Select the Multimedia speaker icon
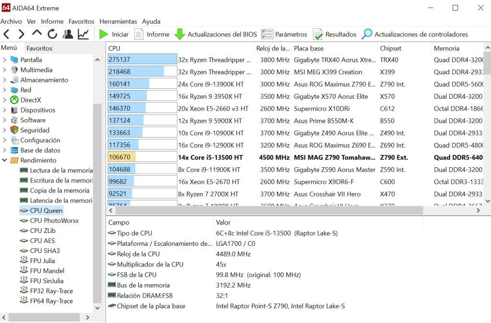The width and height of the screenshot is (491, 323). click(x=14, y=69)
